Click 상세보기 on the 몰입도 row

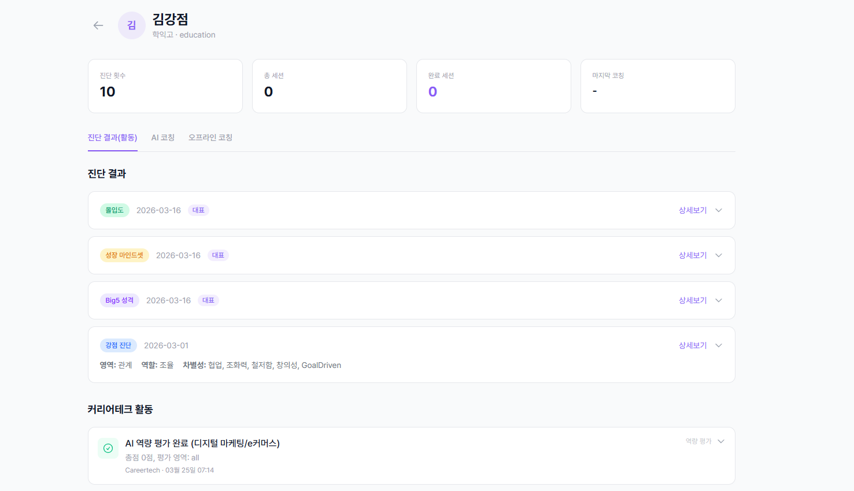(693, 210)
